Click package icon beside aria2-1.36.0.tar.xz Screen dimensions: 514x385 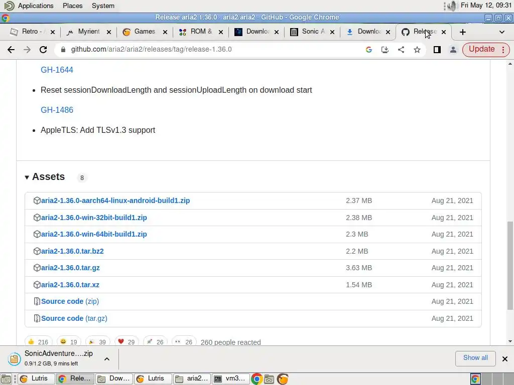point(37,285)
